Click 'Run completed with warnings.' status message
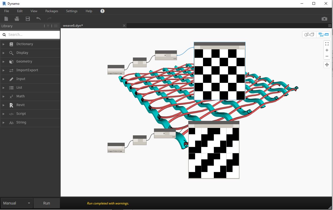 coord(108,203)
